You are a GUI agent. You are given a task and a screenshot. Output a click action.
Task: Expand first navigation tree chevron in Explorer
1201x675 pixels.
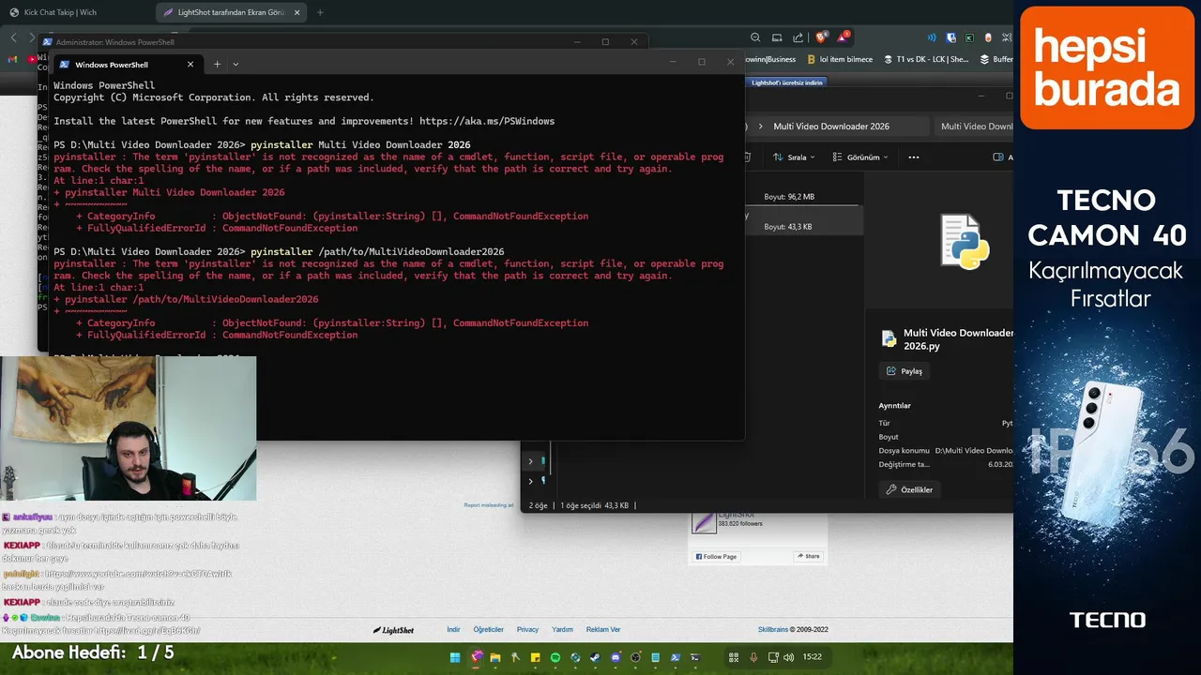pyautogui.click(x=530, y=461)
